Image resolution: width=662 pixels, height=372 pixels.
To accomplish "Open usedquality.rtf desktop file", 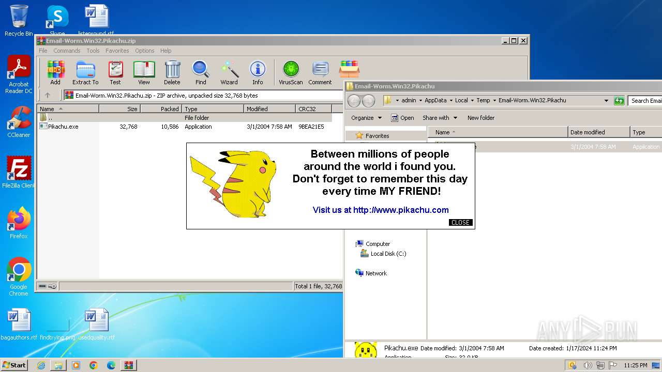I will pos(97,324).
